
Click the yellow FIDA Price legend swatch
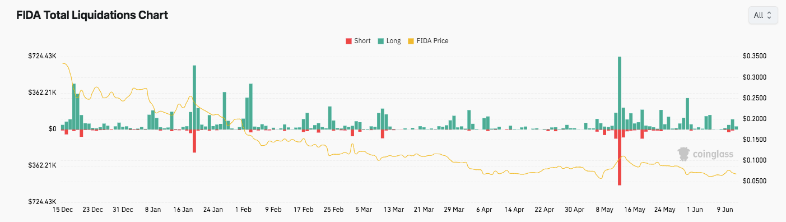(411, 41)
